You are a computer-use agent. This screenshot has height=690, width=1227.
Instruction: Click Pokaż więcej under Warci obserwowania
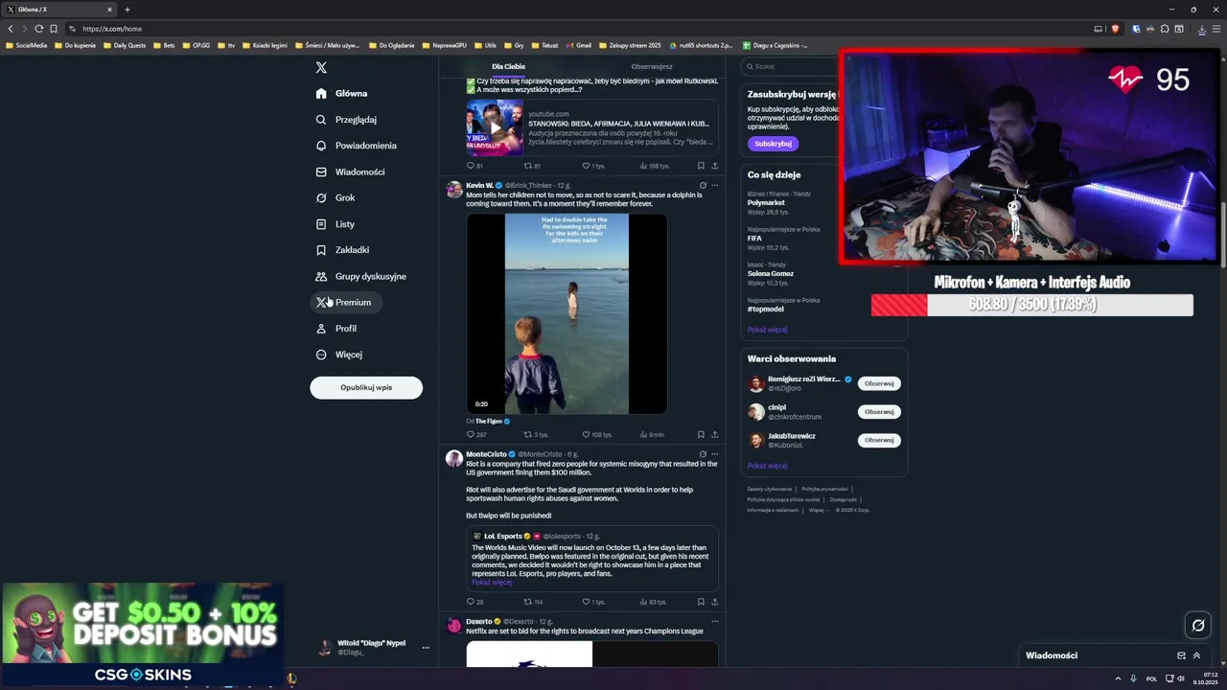767,466
